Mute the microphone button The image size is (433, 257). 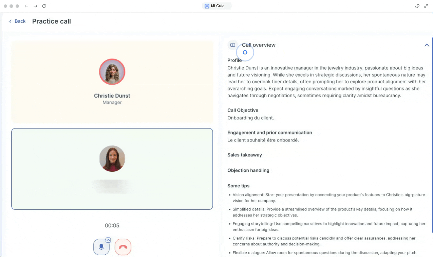pos(101,247)
